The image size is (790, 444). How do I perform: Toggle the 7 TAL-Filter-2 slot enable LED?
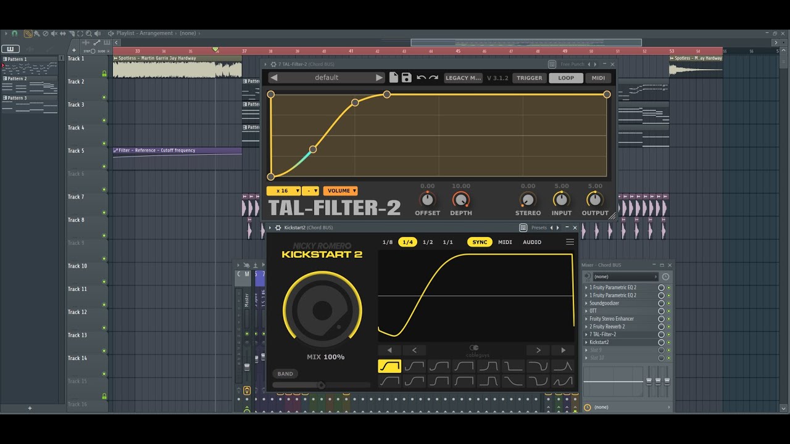pyautogui.click(x=668, y=334)
